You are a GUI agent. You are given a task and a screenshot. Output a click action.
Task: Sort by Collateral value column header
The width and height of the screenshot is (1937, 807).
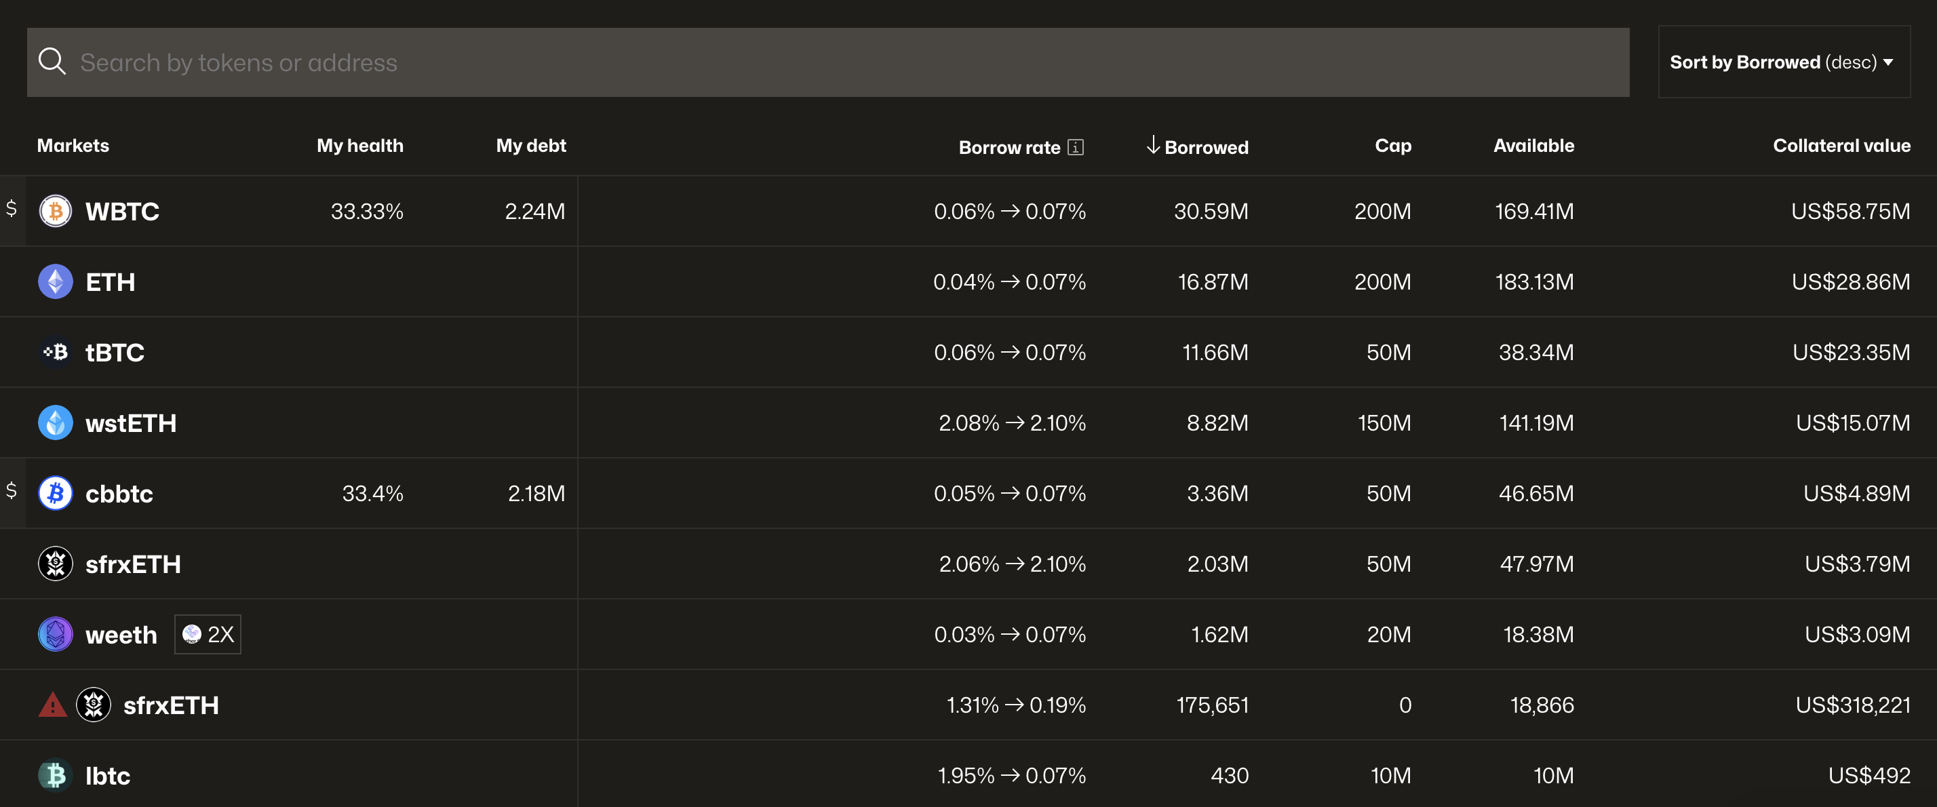pyautogui.click(x=1841, y=146)
